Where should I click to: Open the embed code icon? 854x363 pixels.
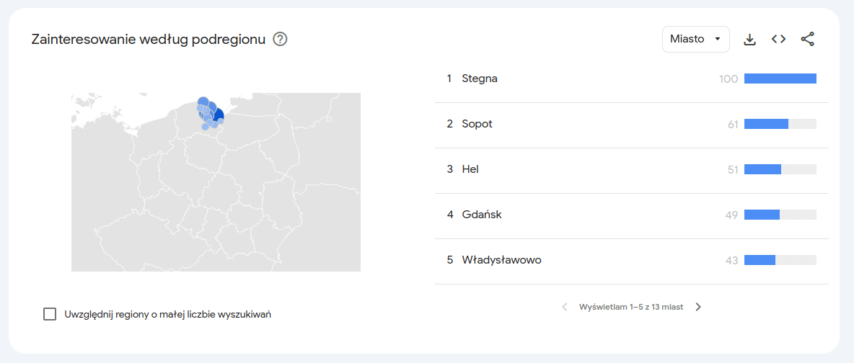(x=779, y=39)
